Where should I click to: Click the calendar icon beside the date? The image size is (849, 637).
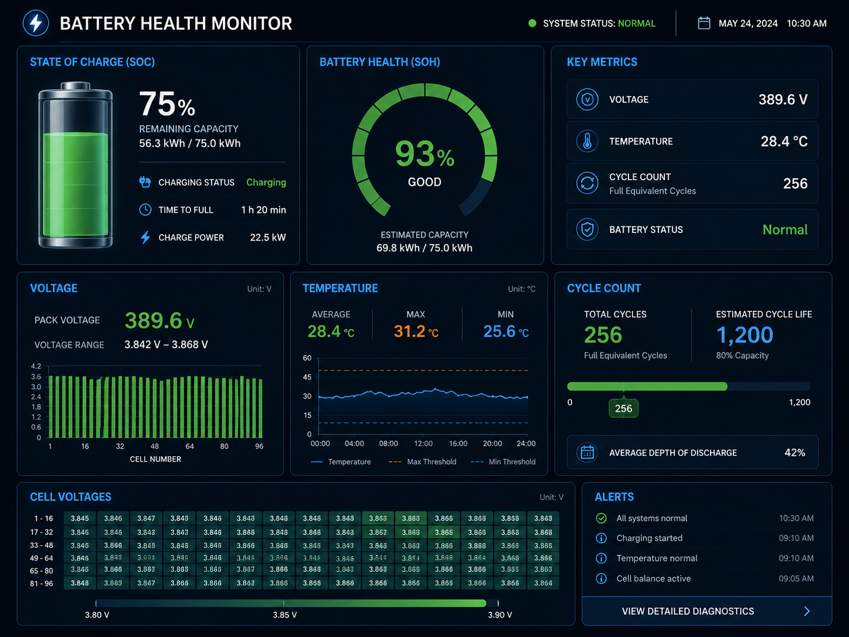point(704,23)
